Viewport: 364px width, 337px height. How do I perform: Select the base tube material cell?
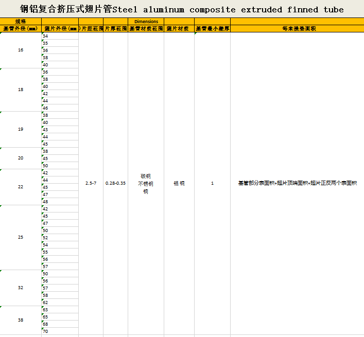pyautogui.click(x=146, y=183)
